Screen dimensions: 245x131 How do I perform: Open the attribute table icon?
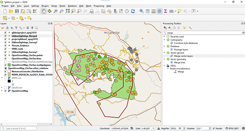coord(147,11)
